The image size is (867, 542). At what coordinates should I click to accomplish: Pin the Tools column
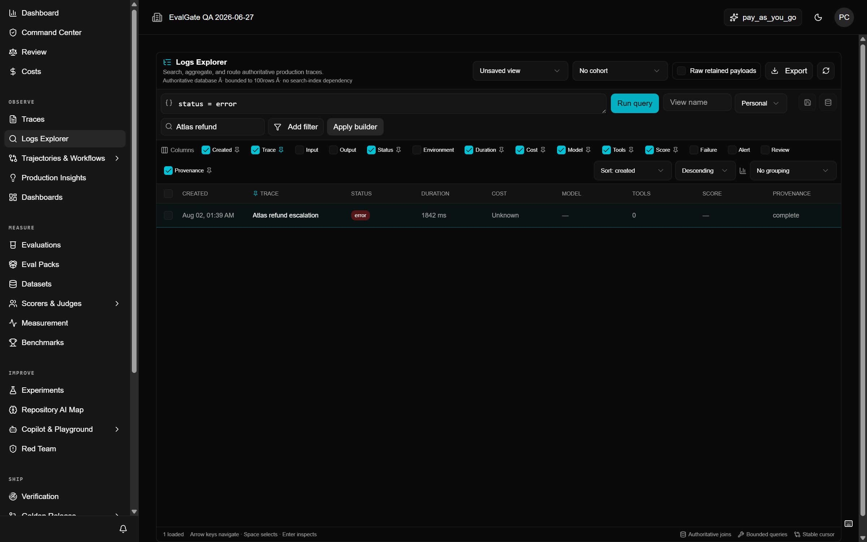(x=631, y=150)
